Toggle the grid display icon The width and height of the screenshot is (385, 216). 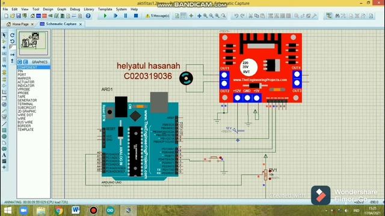(183, 16)
